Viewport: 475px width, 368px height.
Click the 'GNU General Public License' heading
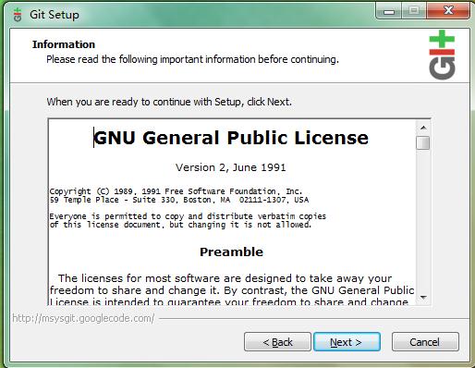point(231,138)
